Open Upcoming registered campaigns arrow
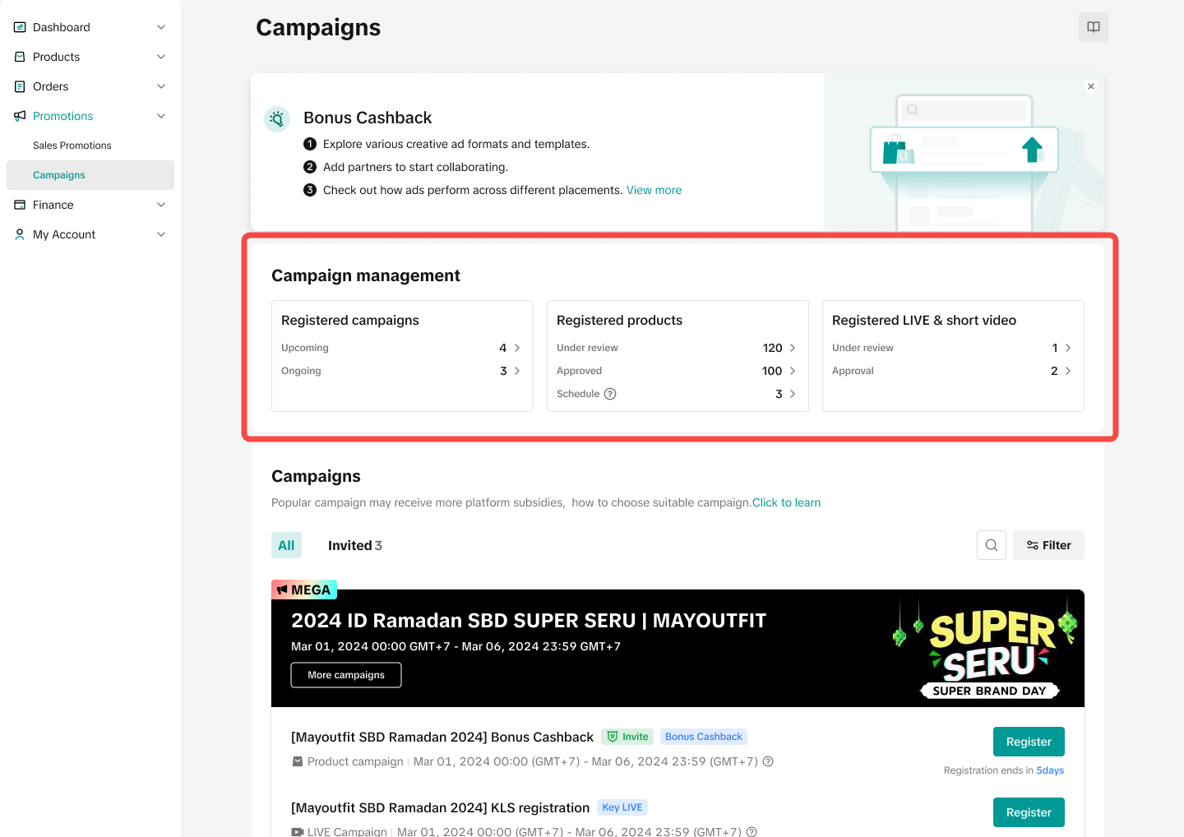Viewport: 1184px width, 837px height. (517, 348)
